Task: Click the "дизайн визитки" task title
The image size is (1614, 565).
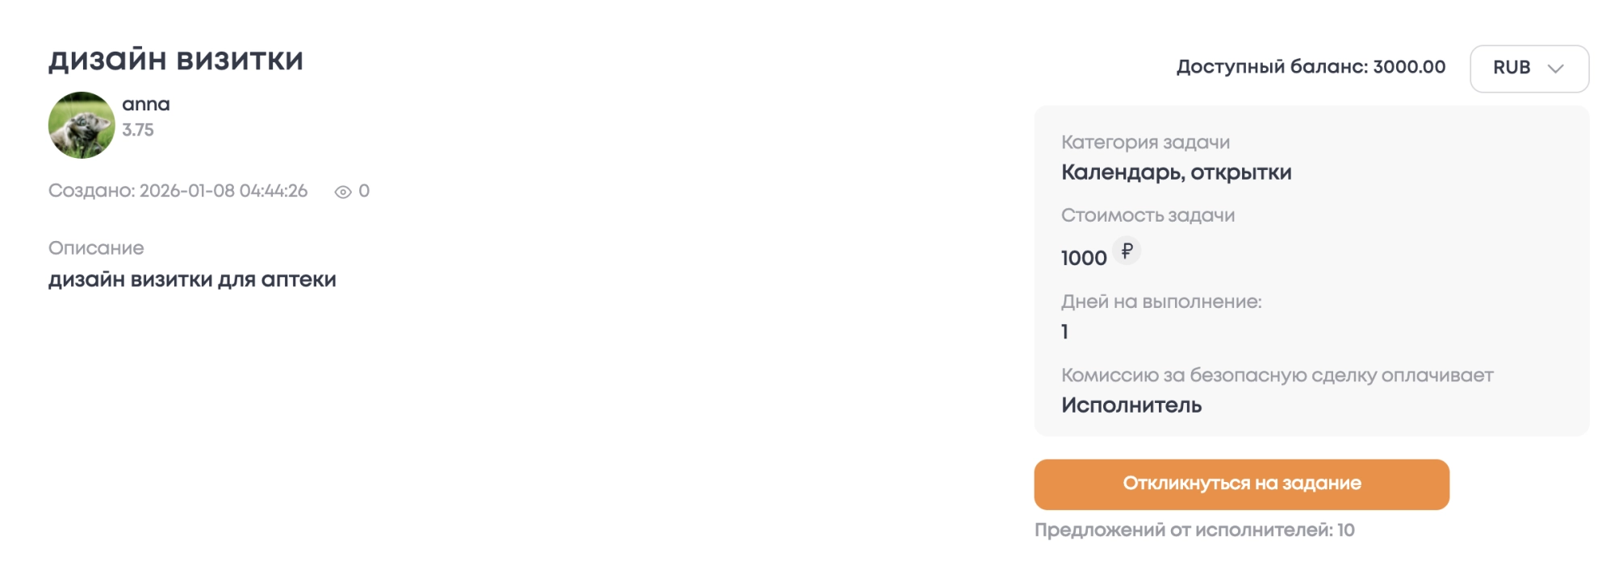Action: coord(176,60)
